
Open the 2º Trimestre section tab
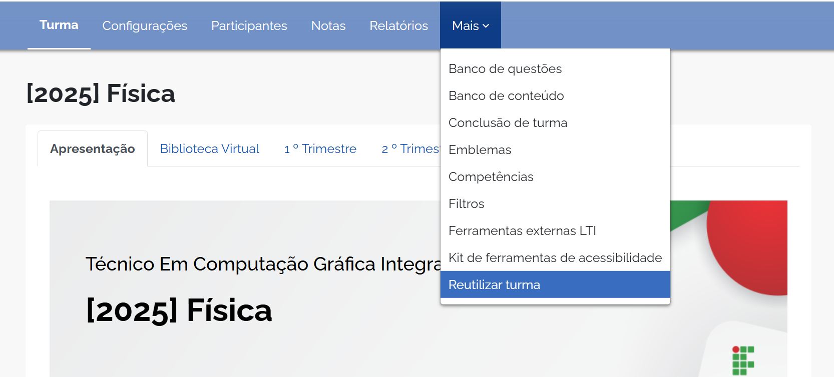tap(410, 148)
